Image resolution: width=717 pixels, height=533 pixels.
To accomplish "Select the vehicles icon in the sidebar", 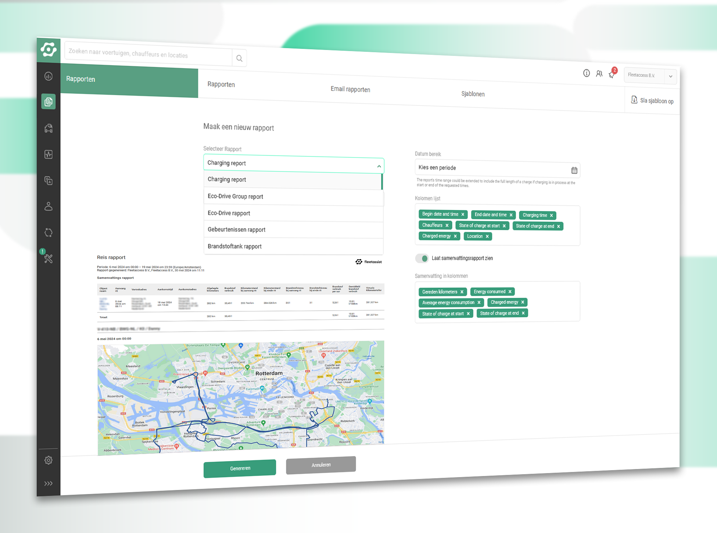I will coord(48,128).
